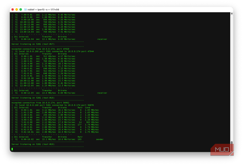Click the '8.89 Mbits/sec' summary bitrate
Image resolution: width=243 pixels, height=165 pixels.
coord(67,93)
